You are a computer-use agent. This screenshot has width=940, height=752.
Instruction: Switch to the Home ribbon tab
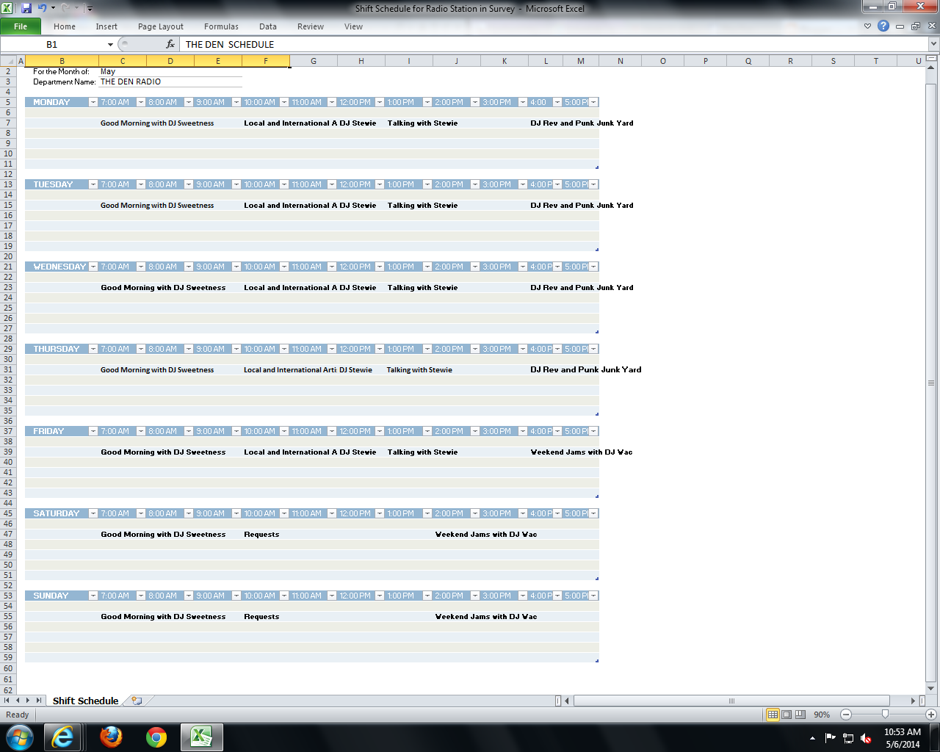[65, 26]
